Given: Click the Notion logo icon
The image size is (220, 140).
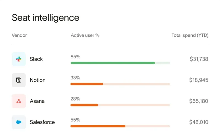Looking at the screenshot, I should click(19, 80).
